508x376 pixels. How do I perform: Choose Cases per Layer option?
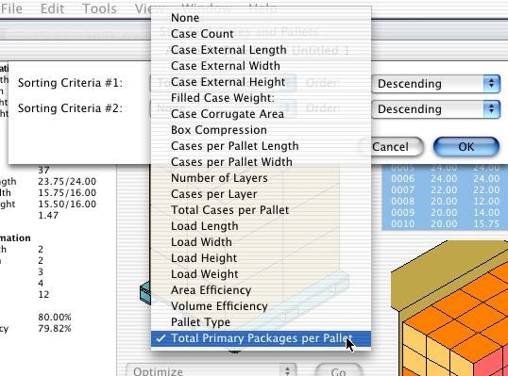261,194
